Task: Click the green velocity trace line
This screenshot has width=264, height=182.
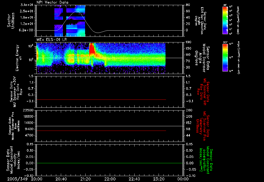Action: (110, 163)
